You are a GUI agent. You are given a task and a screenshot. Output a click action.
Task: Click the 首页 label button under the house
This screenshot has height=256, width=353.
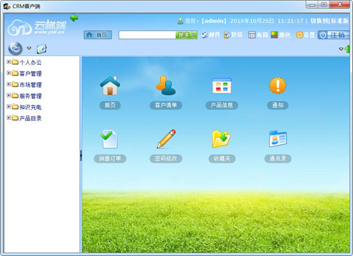click(110, 105)
